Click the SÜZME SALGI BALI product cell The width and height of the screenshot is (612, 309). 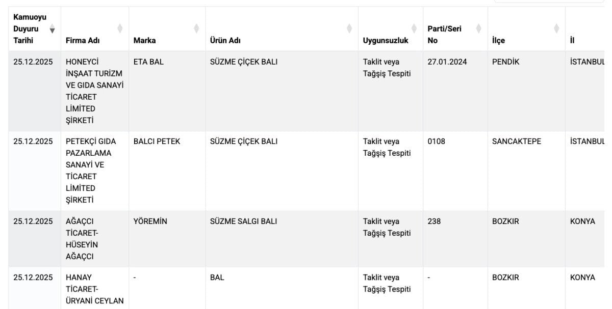tap(243, 221)
